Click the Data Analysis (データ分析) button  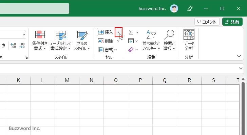pyautogui.click(x=189, y=40)
